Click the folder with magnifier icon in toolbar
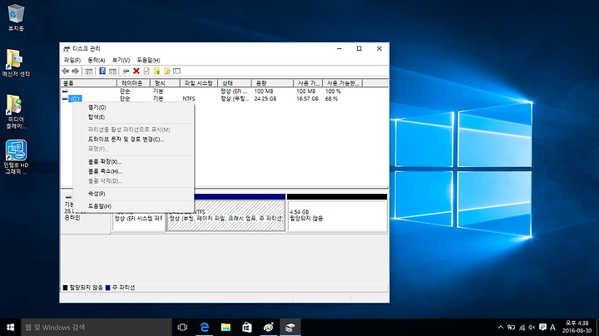 pos(166,71)
